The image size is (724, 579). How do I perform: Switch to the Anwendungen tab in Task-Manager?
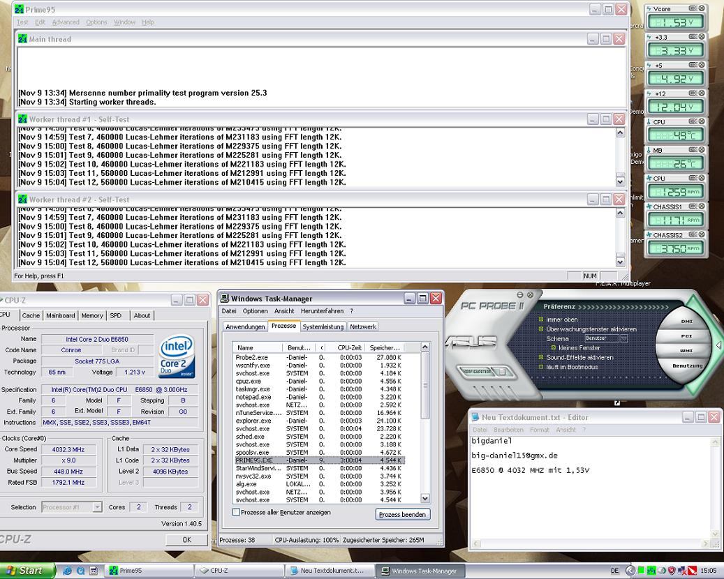click(x=245, y=326)
